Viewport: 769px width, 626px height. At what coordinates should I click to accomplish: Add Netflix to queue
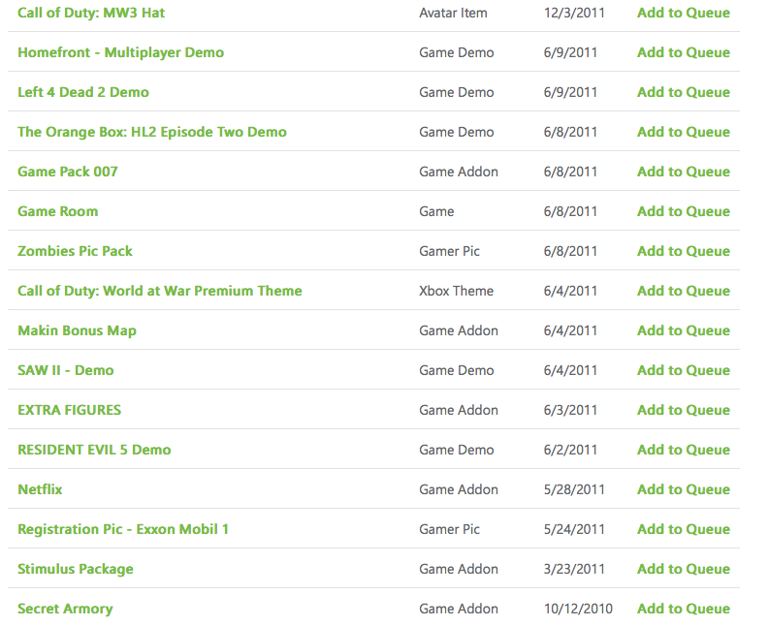click(x=684, y=489)
